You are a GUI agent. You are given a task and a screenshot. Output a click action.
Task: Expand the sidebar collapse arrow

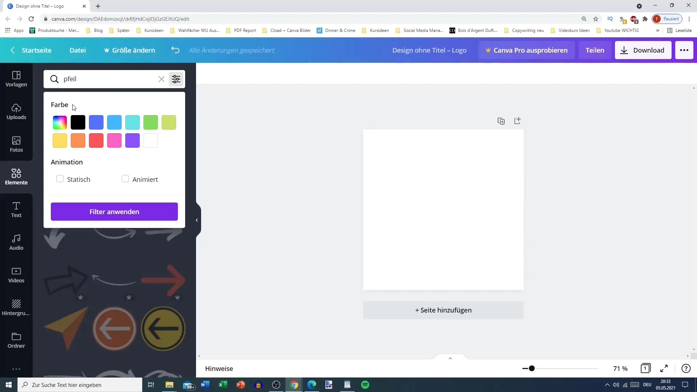click(197, 220)
